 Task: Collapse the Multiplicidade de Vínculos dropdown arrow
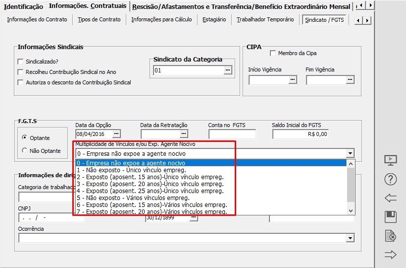[350, 153]
